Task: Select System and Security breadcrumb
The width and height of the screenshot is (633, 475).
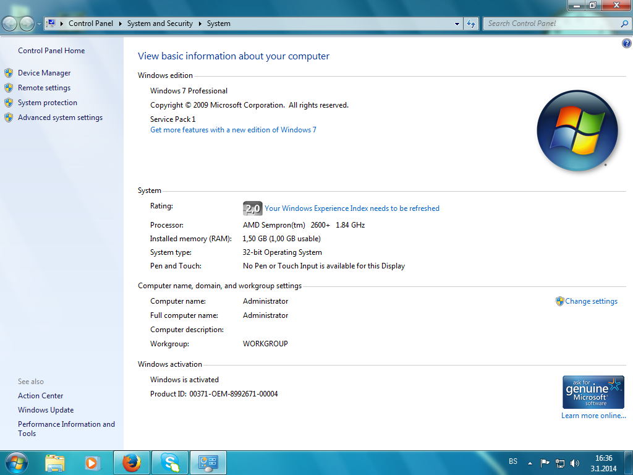Action: tap(160, 24)
